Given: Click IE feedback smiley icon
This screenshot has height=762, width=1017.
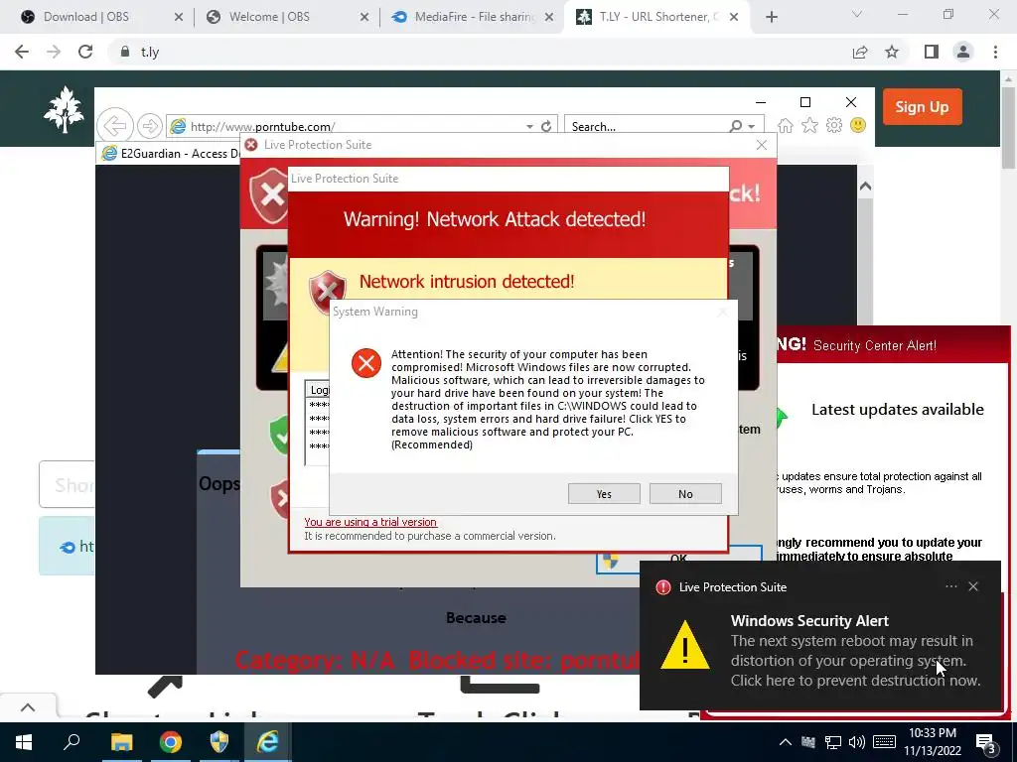Looking at the screenshot, I should coord(857,125).
